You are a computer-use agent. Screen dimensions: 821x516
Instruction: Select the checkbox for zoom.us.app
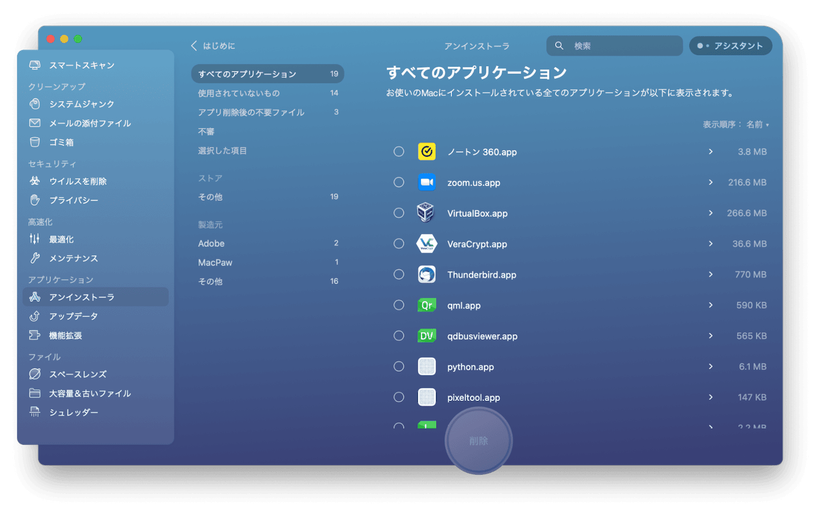(x=399, y=182)
